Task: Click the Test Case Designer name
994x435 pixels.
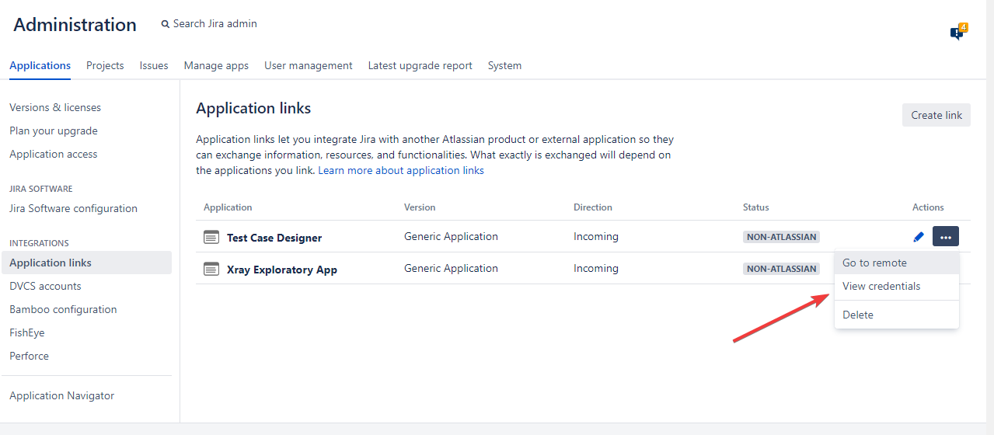Action: pos(274,238)
